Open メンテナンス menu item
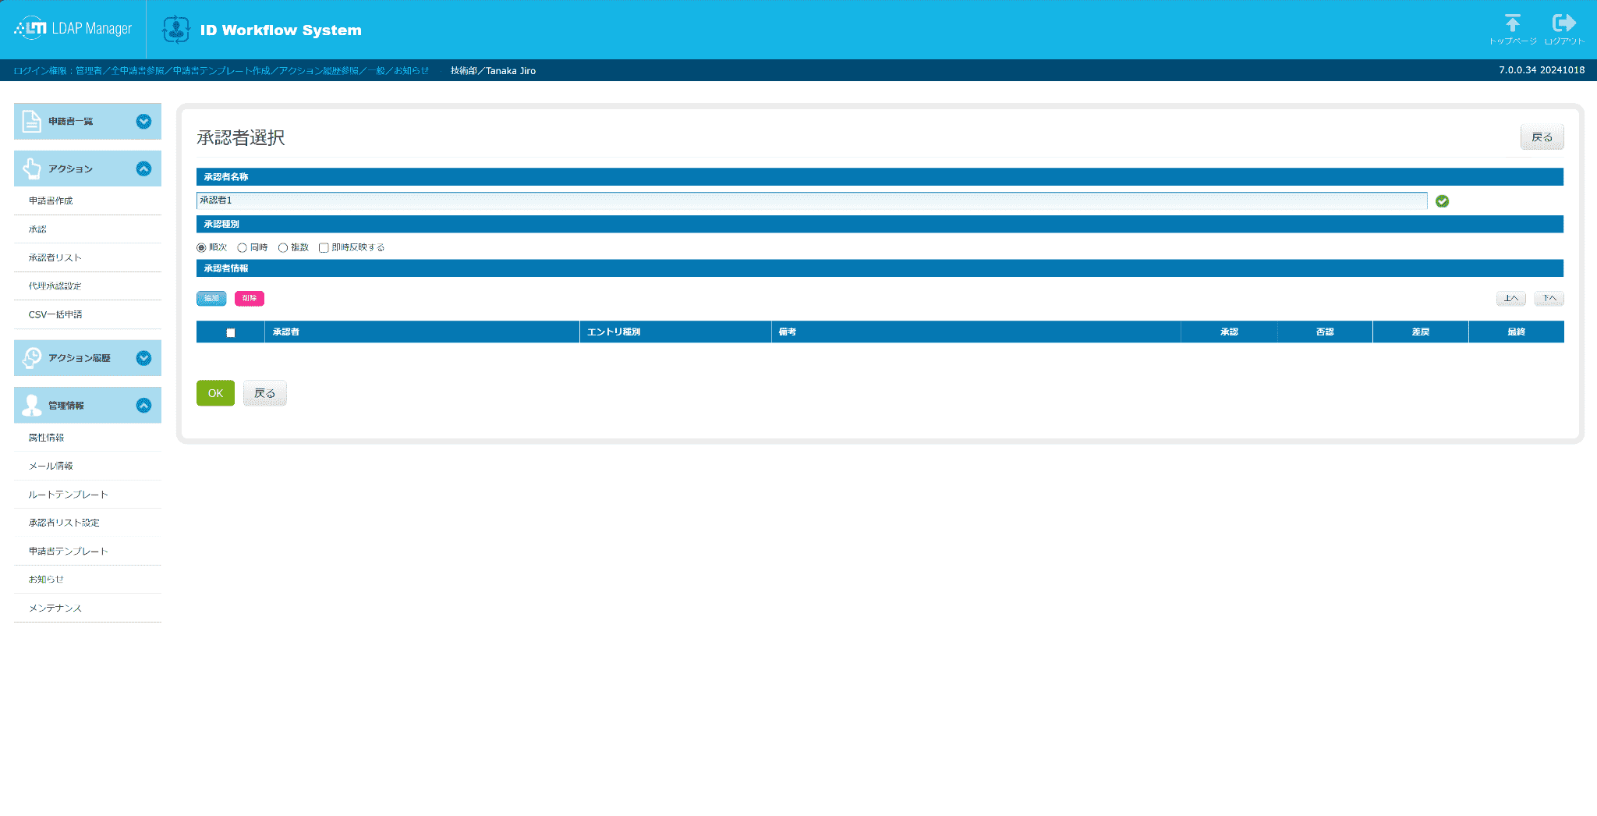Image resolution: width=1597 pixels, height=816 pixels. [x=87, y=608]
